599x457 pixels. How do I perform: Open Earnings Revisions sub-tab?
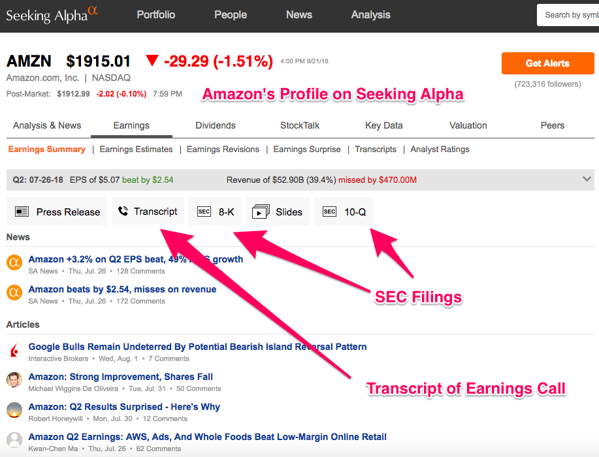223,150
